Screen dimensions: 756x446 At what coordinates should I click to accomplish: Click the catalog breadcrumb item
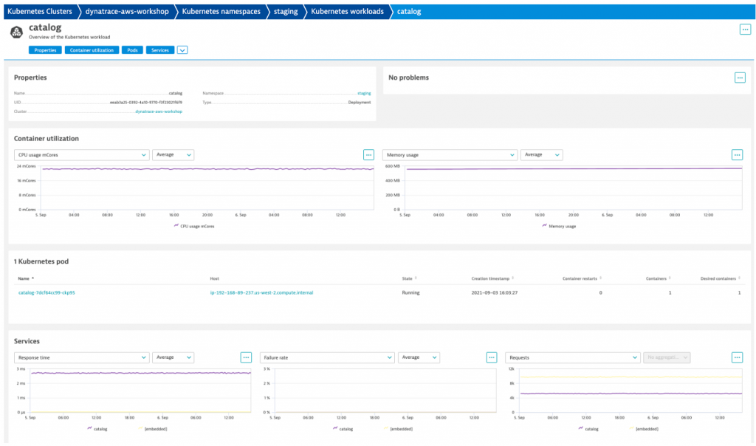click(409, 12)
